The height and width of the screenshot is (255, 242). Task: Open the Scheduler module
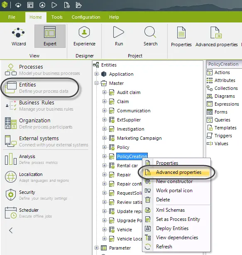point(28,213)
